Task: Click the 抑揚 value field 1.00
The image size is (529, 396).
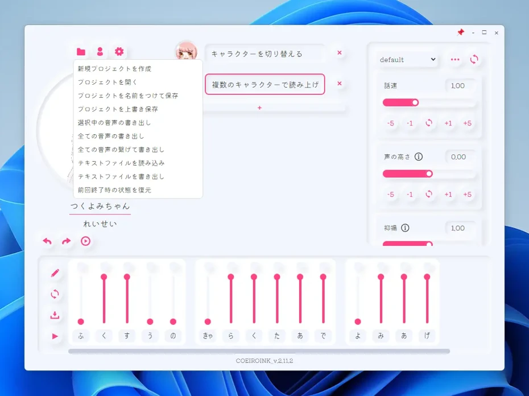Action: click(460, 228)
